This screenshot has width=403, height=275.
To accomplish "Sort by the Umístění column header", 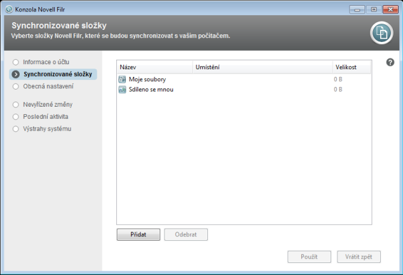I will 263,67.
